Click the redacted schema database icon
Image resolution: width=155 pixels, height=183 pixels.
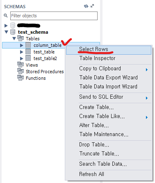point(13,25)
